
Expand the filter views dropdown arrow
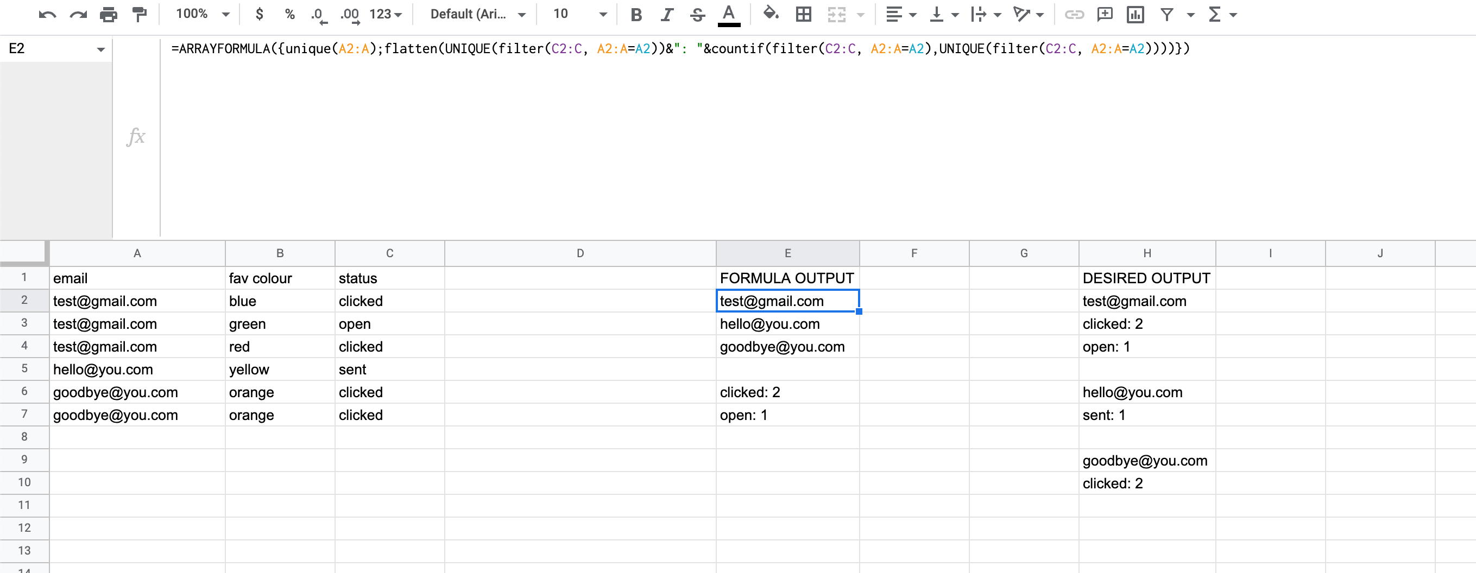[1191, 15]
